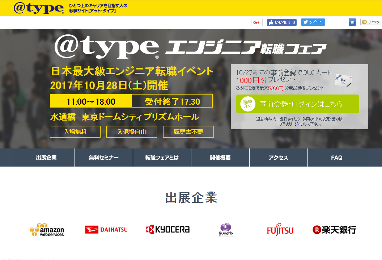Viewport: 382px width, 260px height.
Task: Click the 楽天銀行 company logo
Action: [x=334, y=230]
